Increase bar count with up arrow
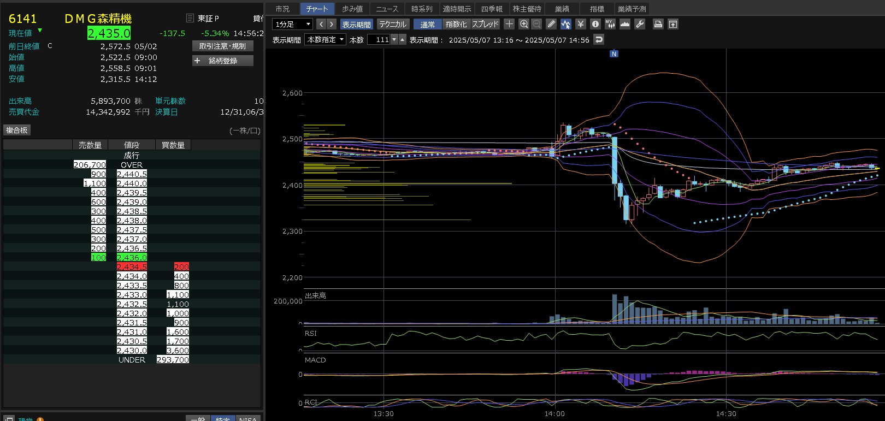 pos(403,39)
